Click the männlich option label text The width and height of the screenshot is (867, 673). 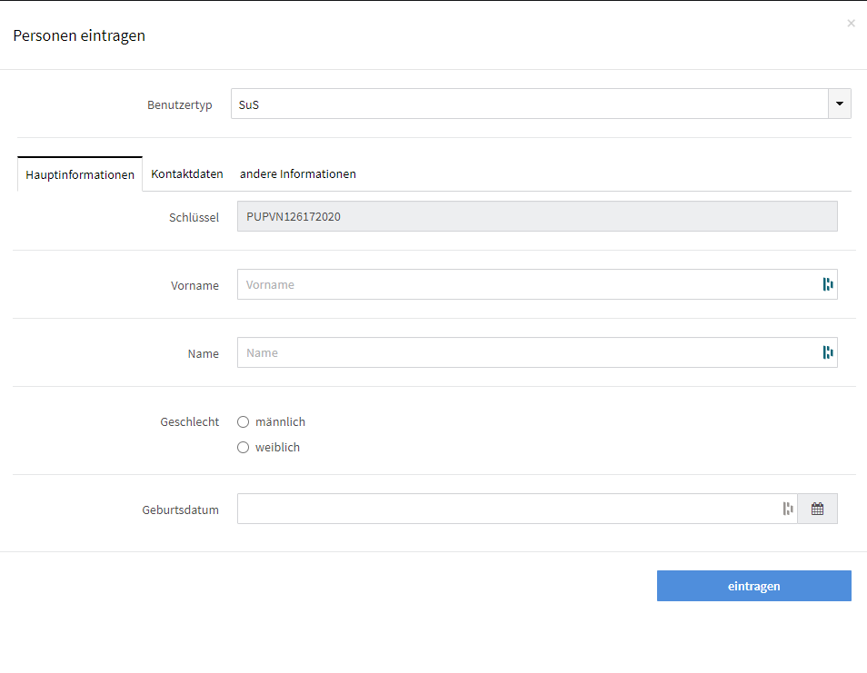280,422
